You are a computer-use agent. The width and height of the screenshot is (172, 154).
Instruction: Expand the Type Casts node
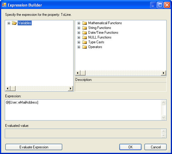pos(79,42)
